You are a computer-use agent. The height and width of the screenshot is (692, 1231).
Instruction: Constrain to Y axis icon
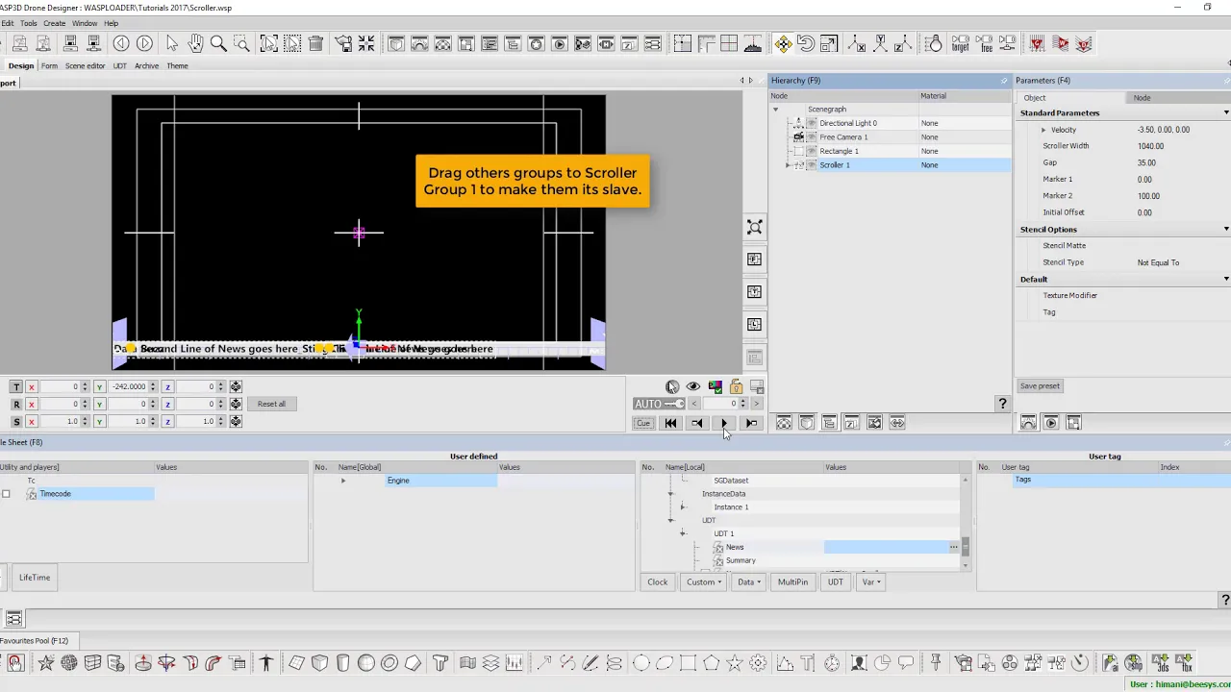(x=878, y=43)
